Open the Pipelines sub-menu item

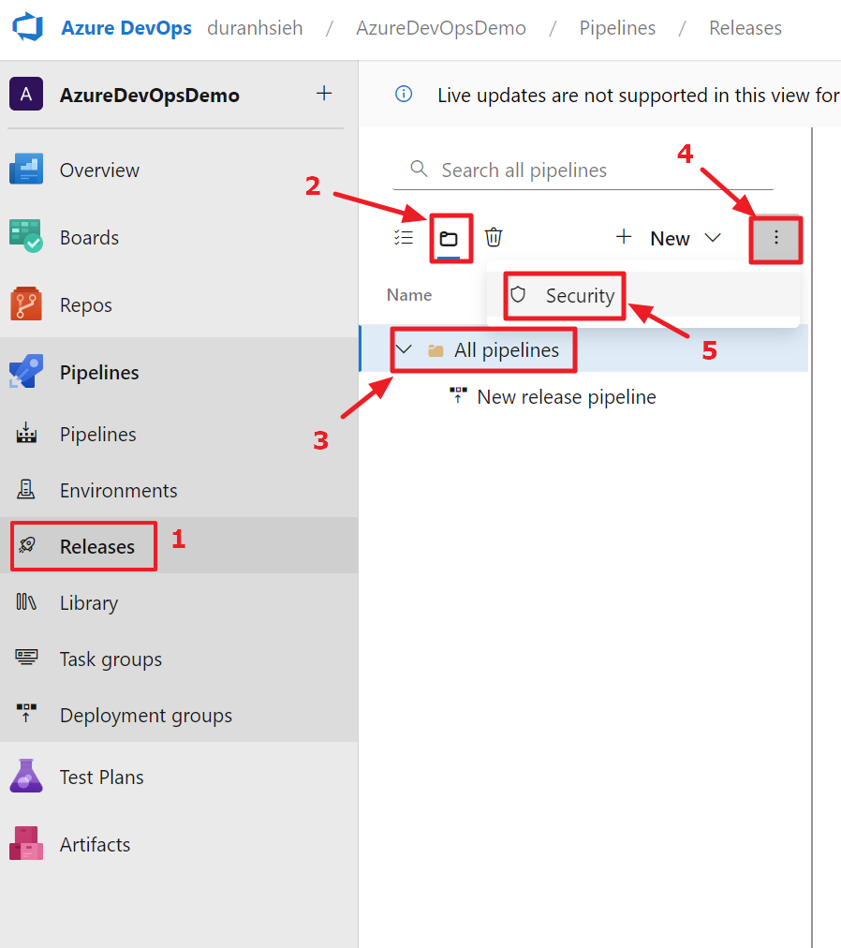click(x=178, y=435)
